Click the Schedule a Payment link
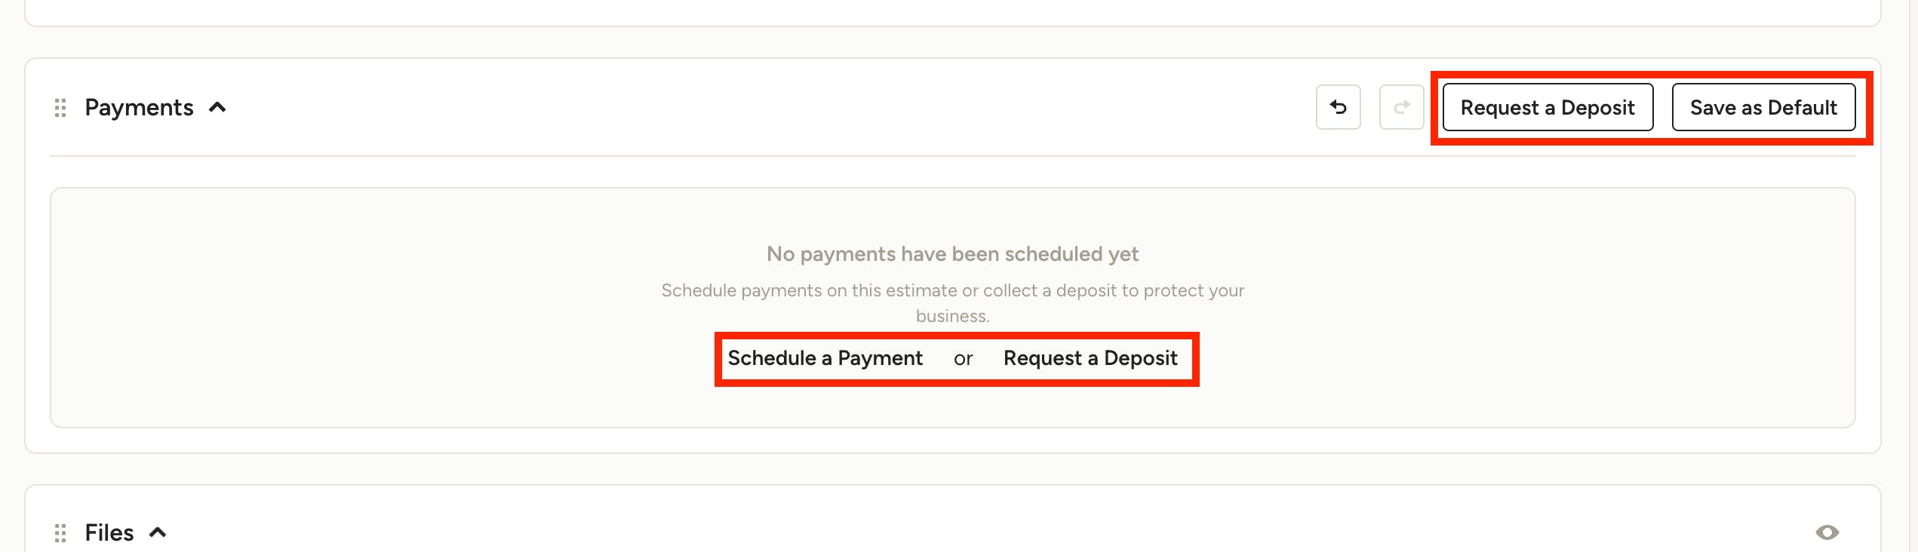The width and height of the screenshot is (1918, 552). click(x=825, y=358)
